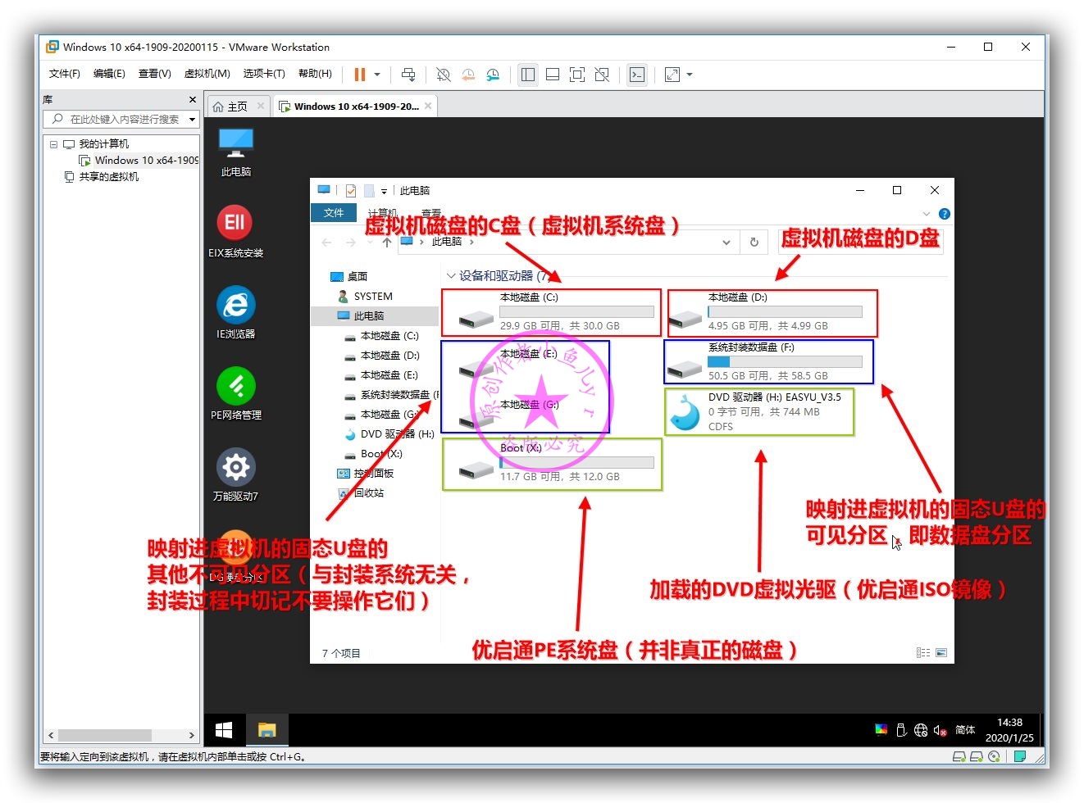Click the Explorer help question icon
The height and width of the screenshot is (803, 1084).
[944, 214]
